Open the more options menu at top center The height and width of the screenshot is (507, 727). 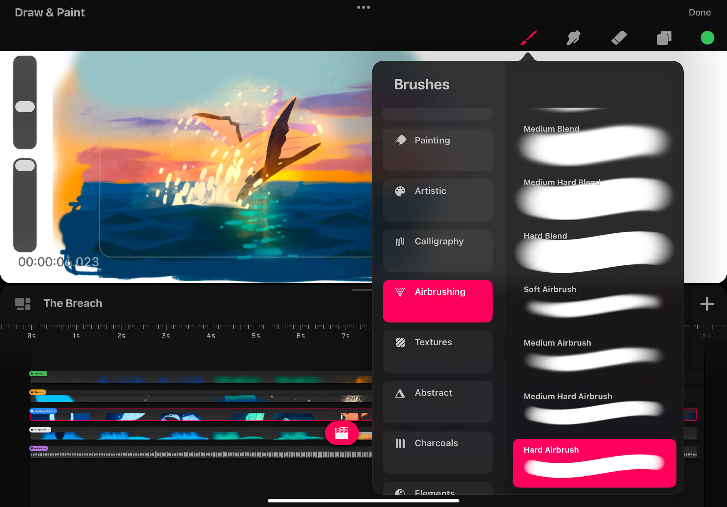click(363, 7)
